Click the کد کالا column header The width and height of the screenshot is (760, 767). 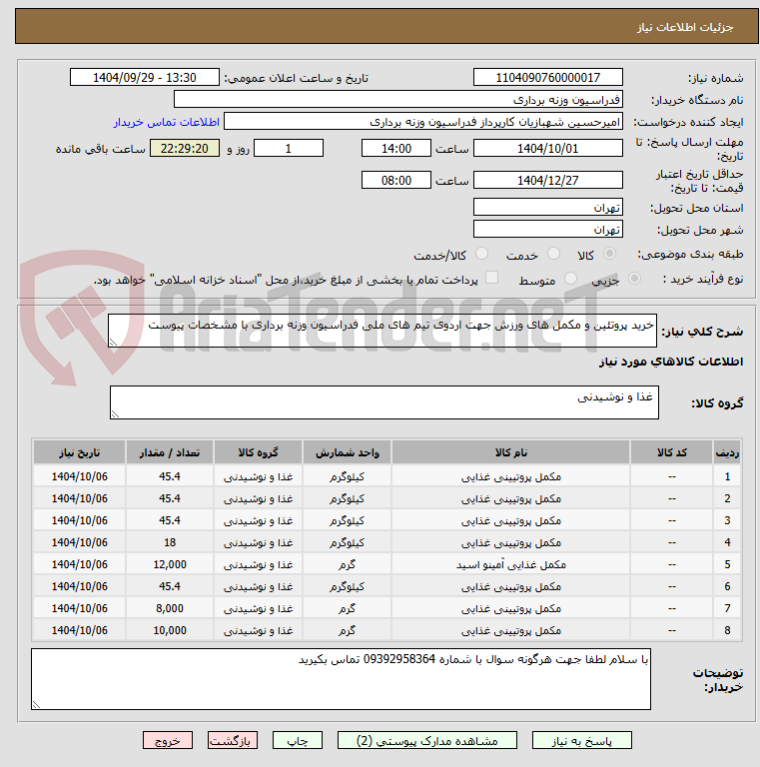(x=671, y=452)
